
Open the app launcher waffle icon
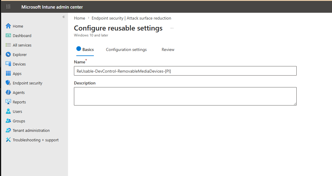tap(8, 7)
